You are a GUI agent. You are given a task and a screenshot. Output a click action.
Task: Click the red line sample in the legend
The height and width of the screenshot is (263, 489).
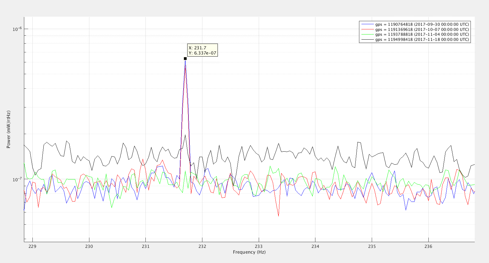pos(367,30)
